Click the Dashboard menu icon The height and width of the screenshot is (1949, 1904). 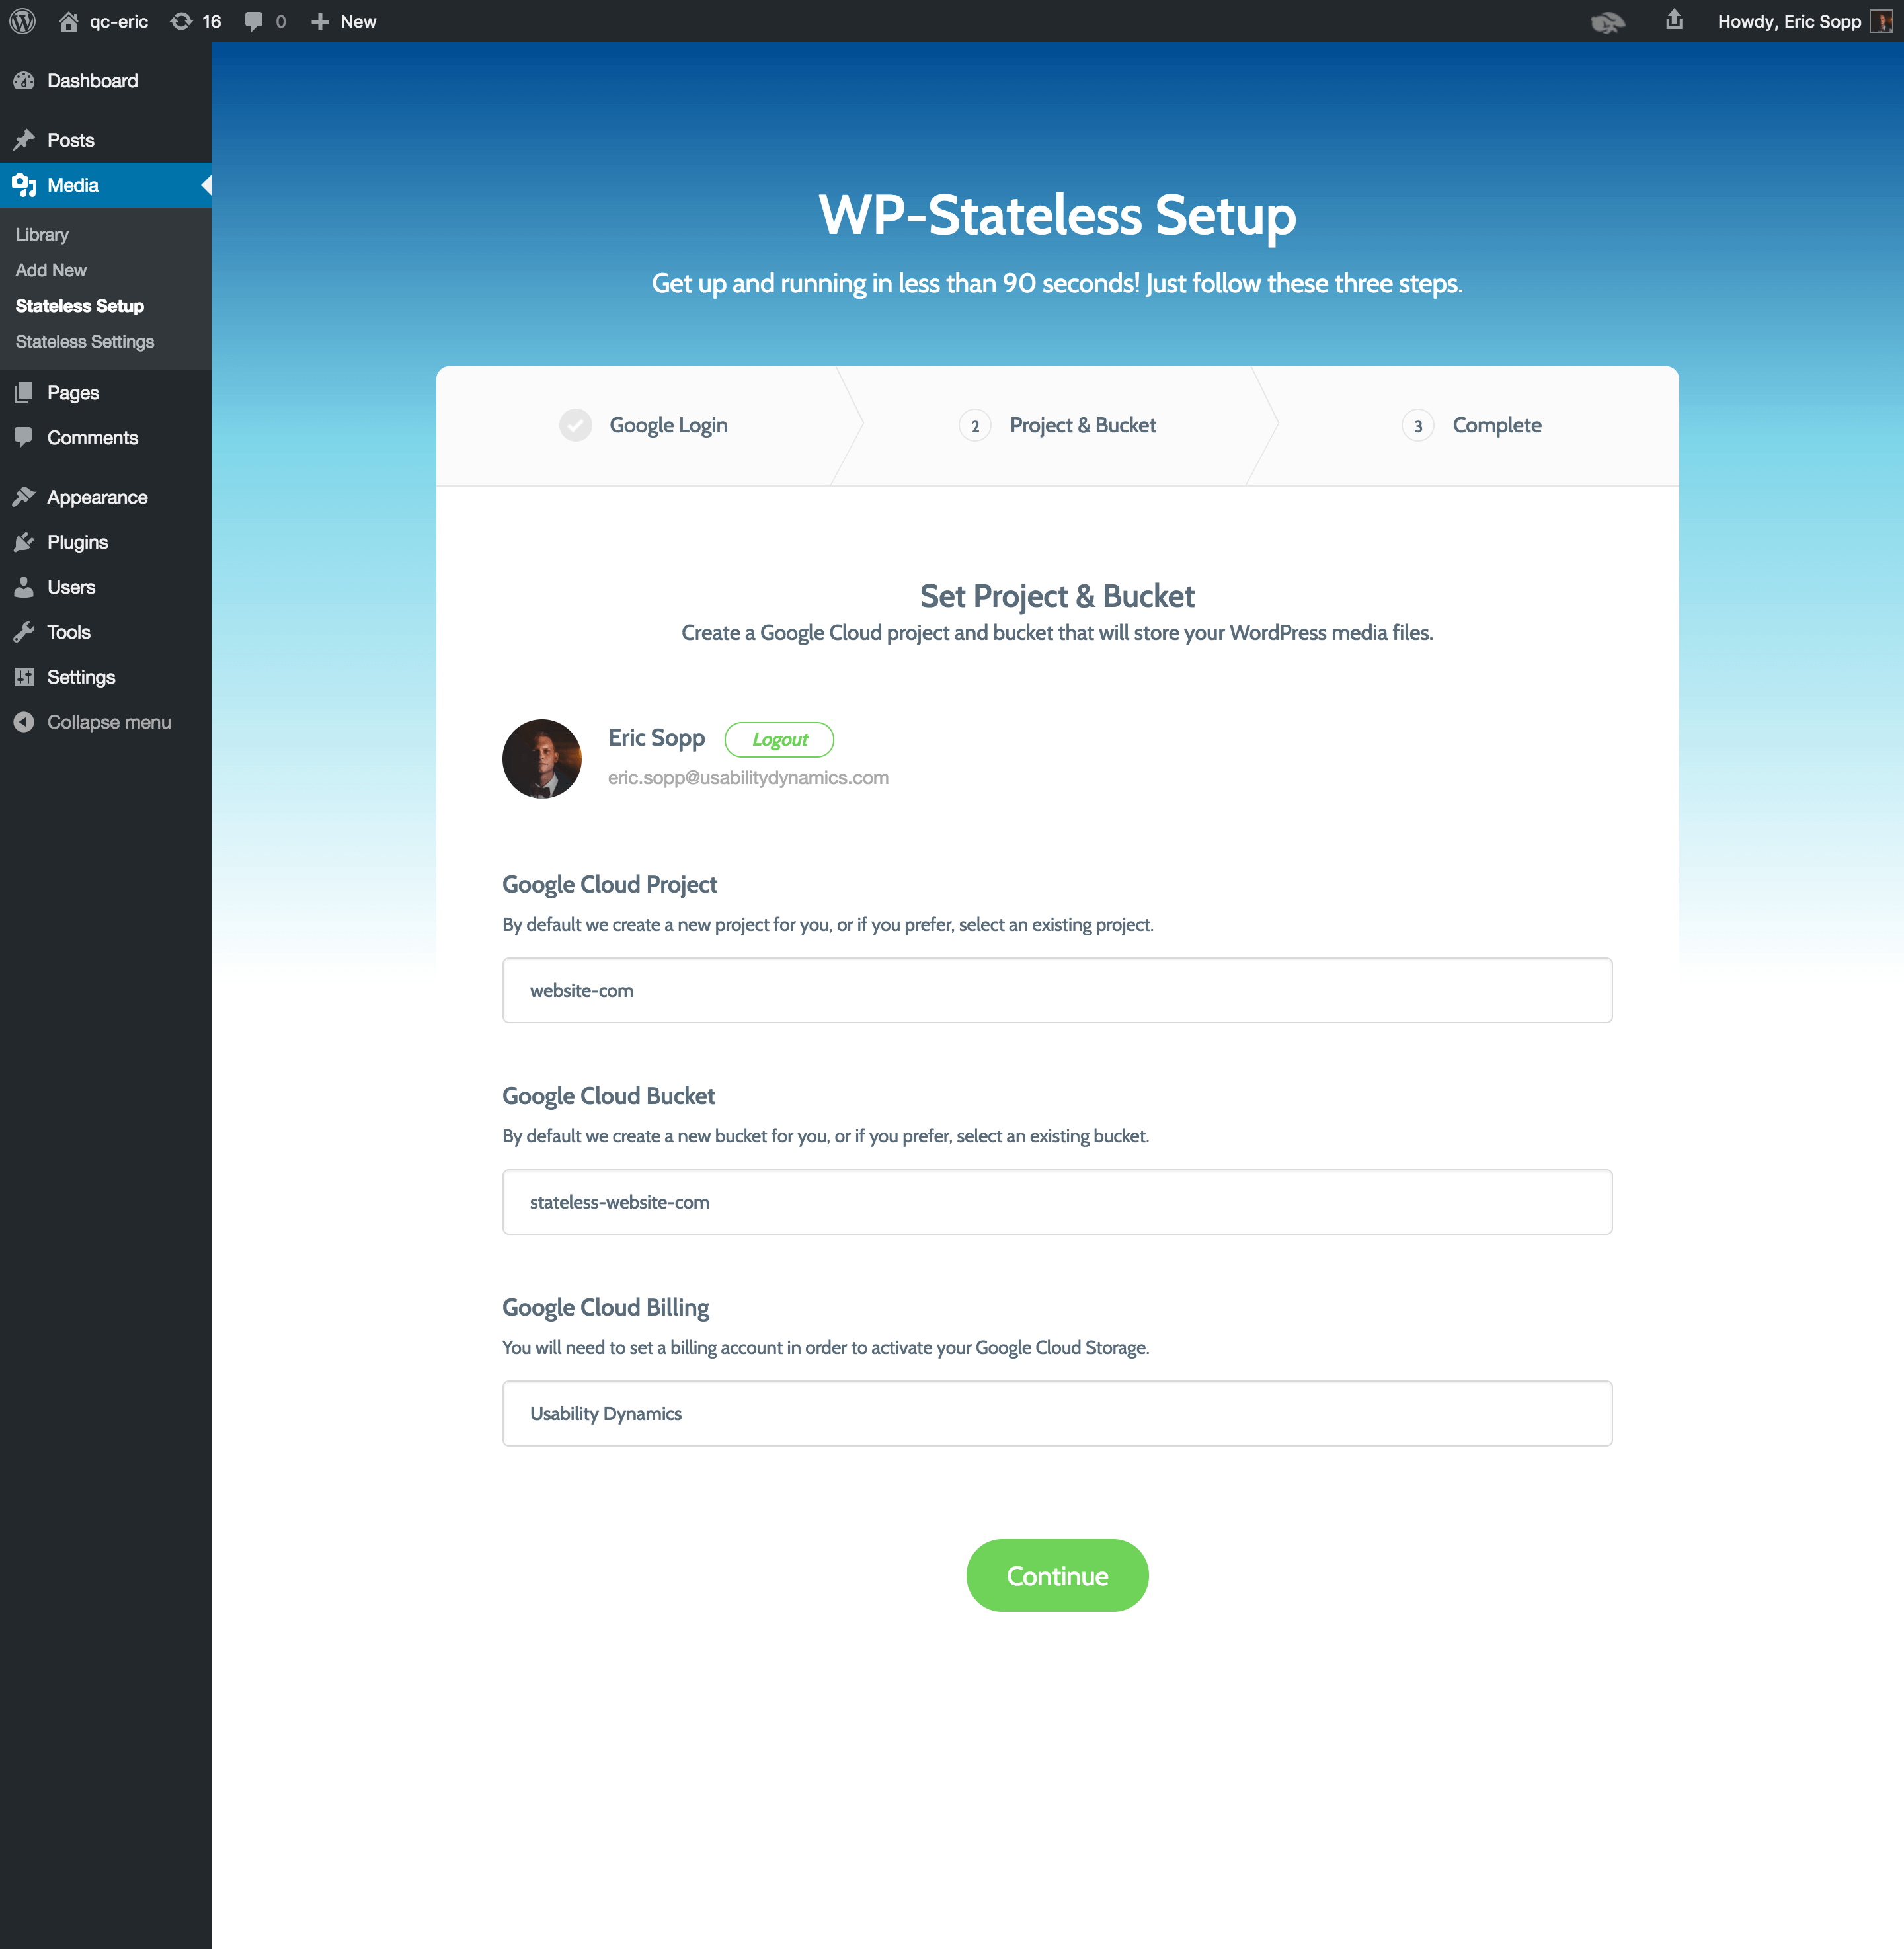click(x=26, y=79)
